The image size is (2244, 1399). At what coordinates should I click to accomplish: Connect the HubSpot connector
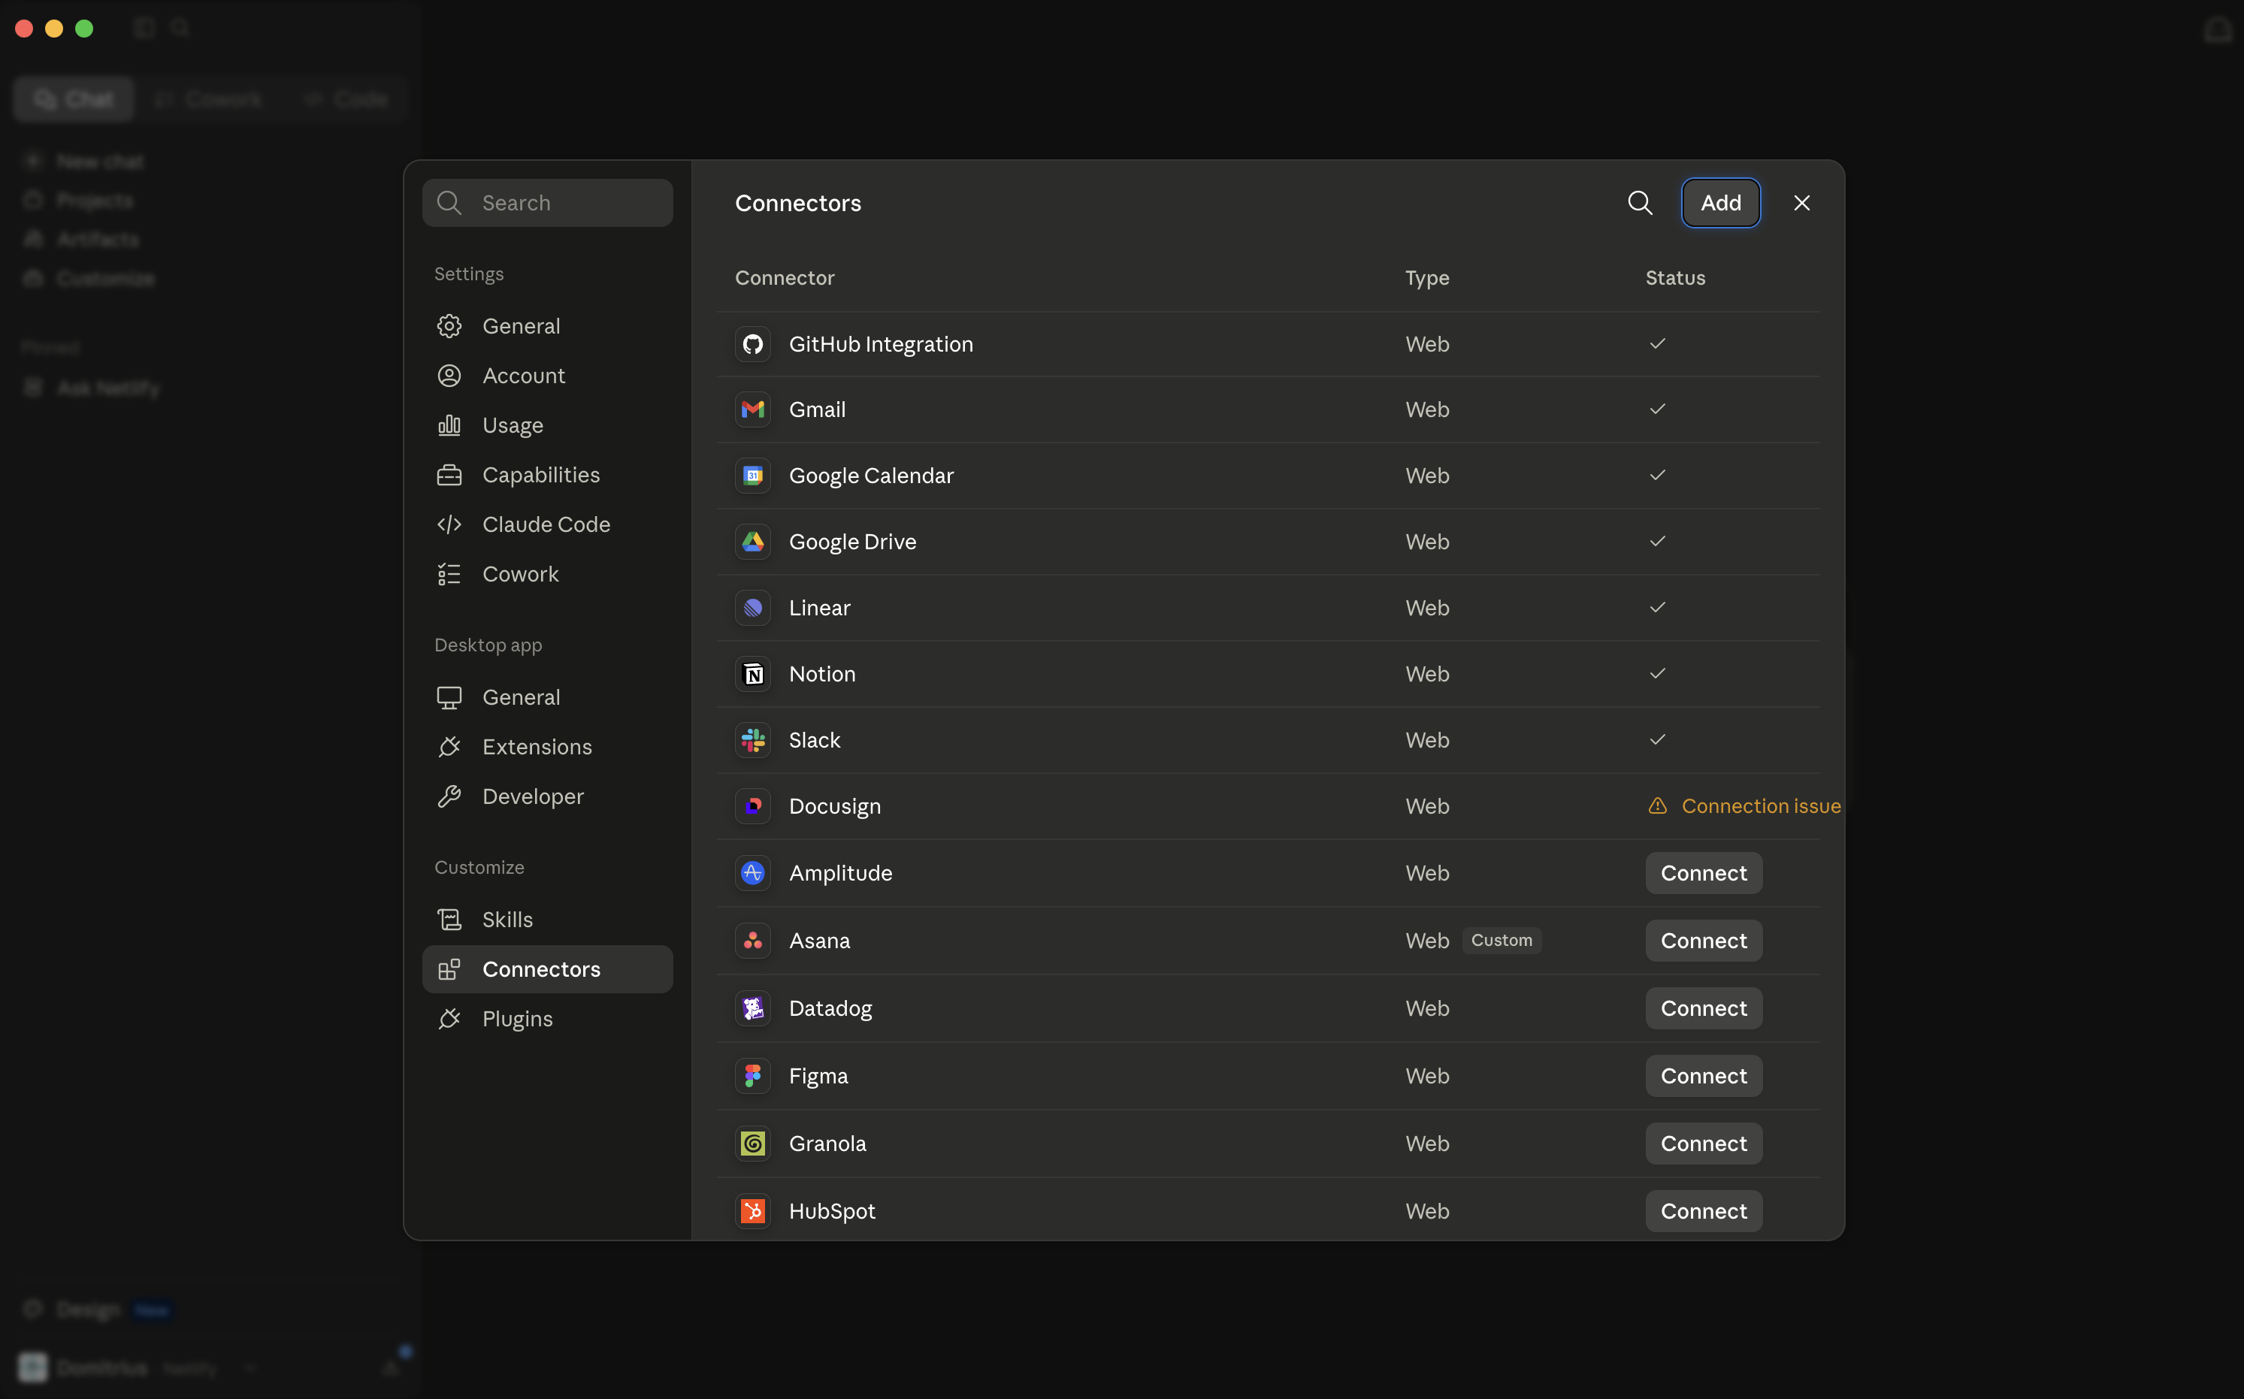(x=1704, y=1210)
